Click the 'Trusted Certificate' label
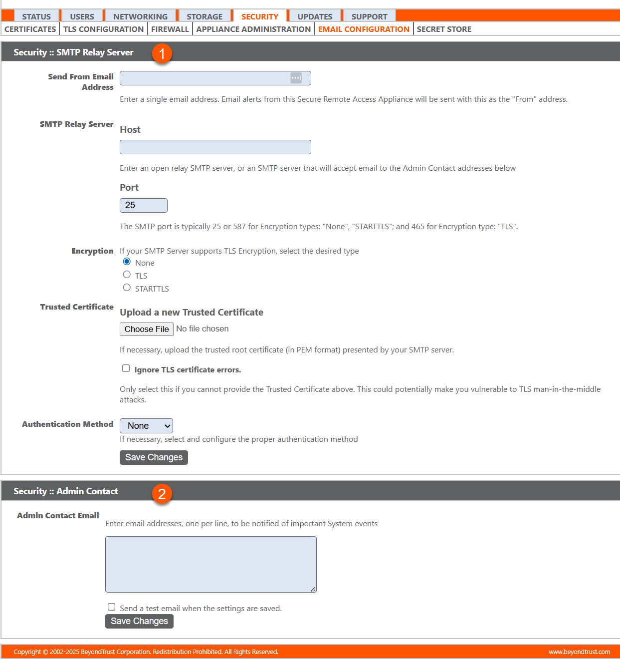 (77, 307)
